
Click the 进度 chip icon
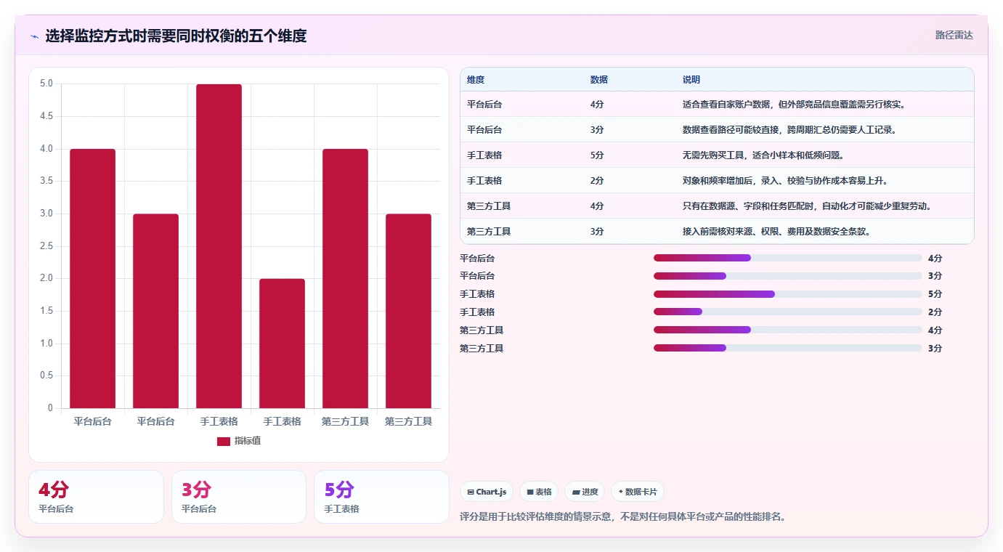click(x=576, y=492)
